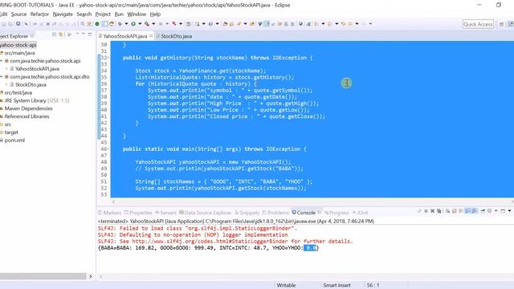Open External Tools dropdown arrow
The image size is (514, 289).
click(153, 23)
